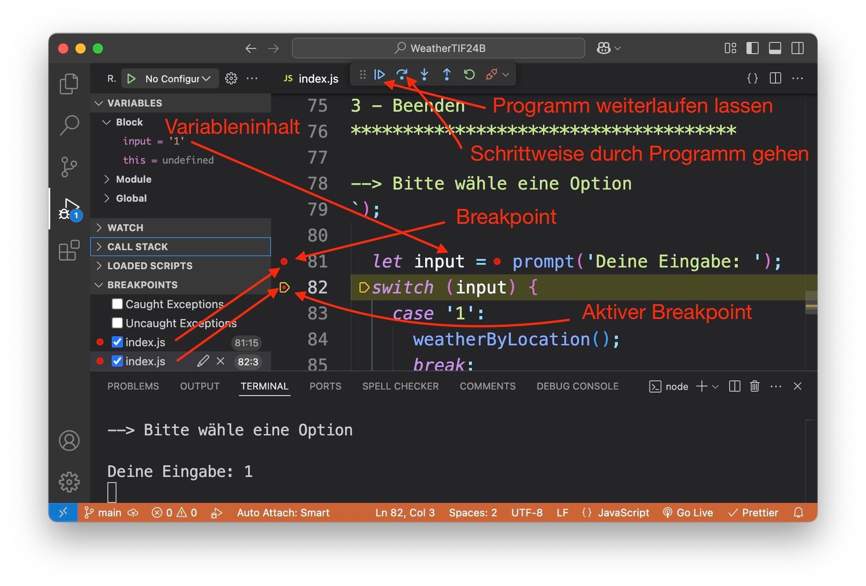Open the Spell Checker tab
Screen dimensions: 866x586
point(400,386)
